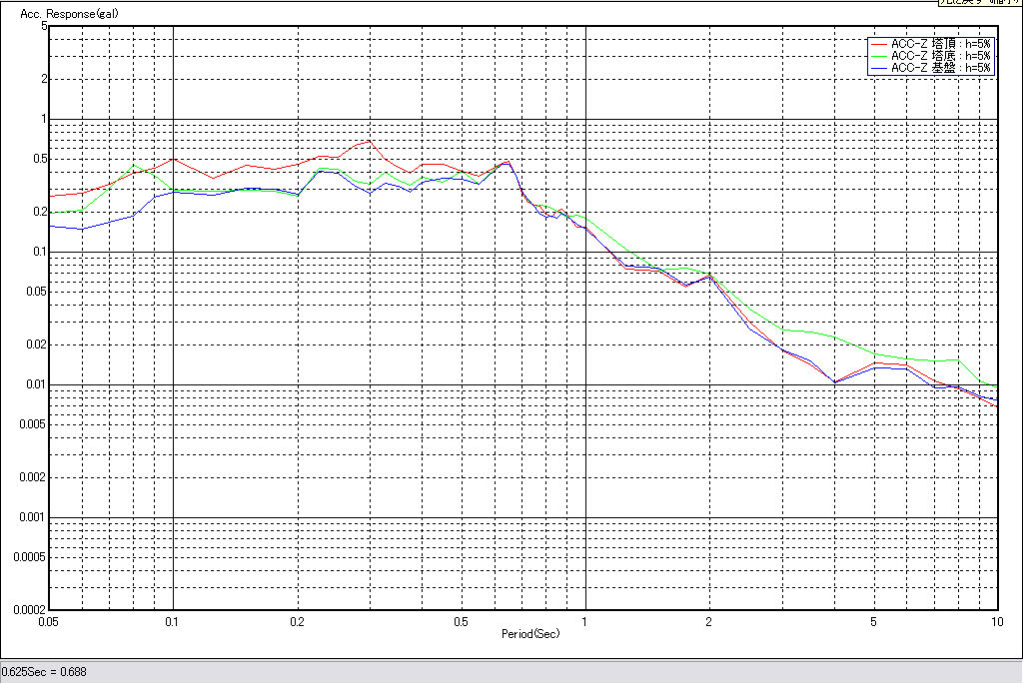Click the red line swatch in legend
This screenshot has width=1023, height=684.
[x=878, y=44]
